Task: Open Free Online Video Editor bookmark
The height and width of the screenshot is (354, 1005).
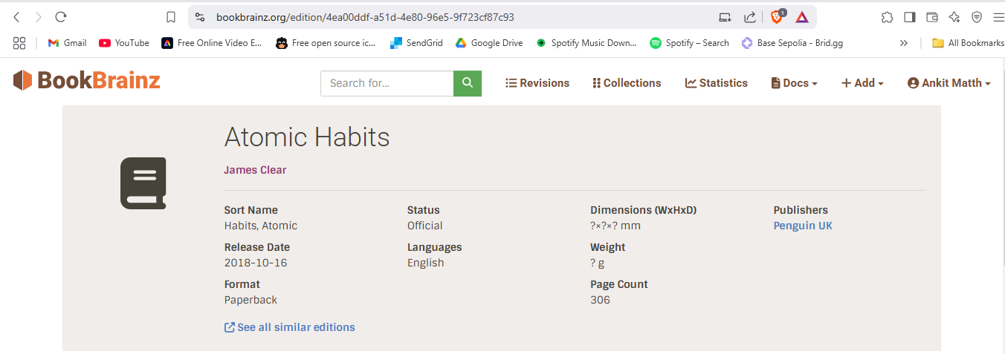Action: (x=212, y=43)
